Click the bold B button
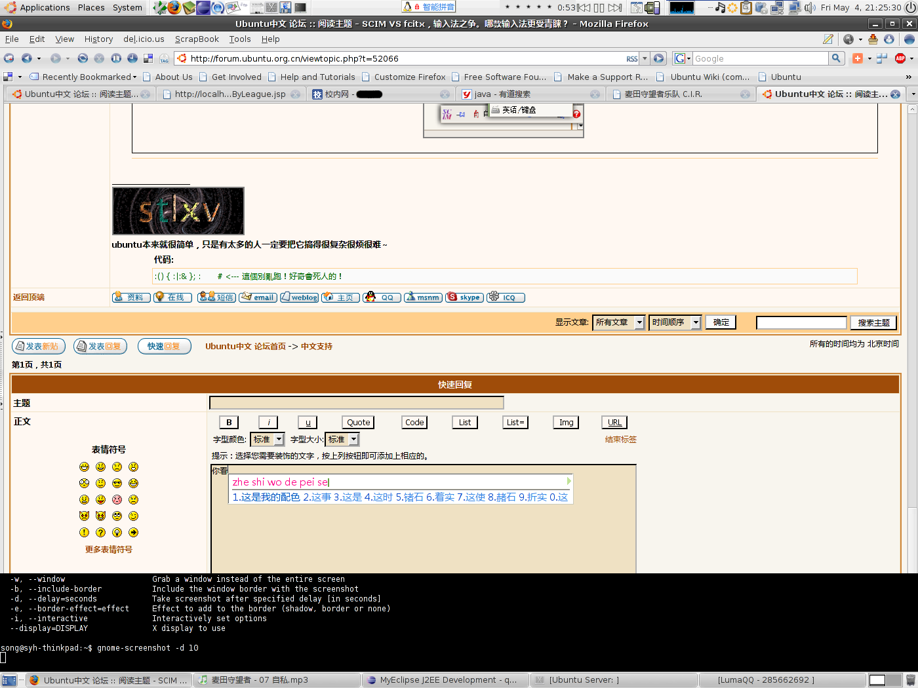 coord(229,423)
